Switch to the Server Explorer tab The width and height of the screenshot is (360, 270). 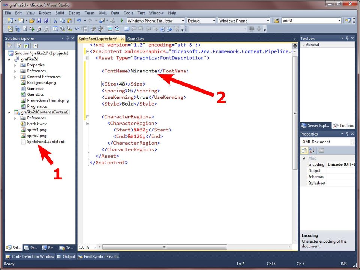pyautogui.click(x=316, y=125)
